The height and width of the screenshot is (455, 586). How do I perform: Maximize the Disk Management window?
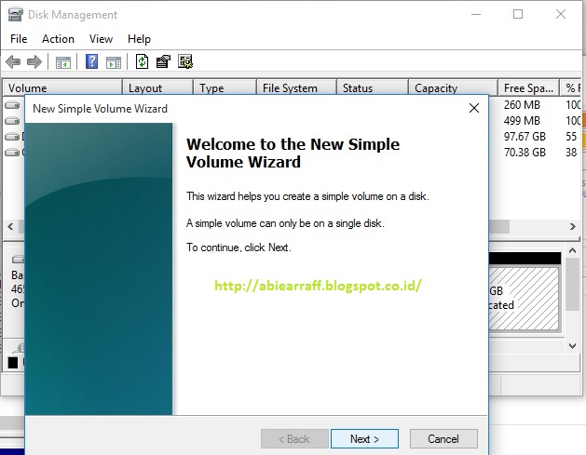point(518,15)
